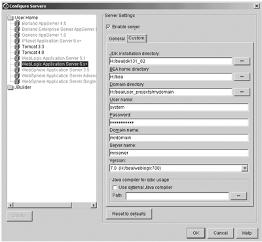Click the Domain directory field
Viewport: 262px width, 242px height.
click(x=170, y=92)
